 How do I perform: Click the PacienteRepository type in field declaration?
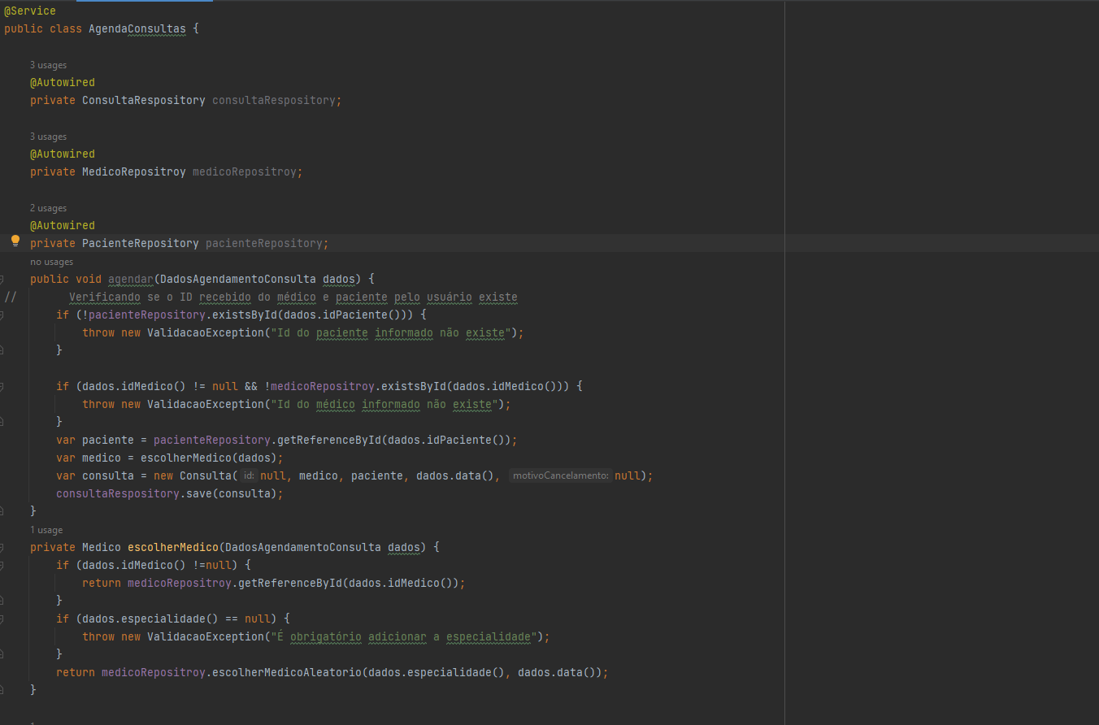click(141, 243)
